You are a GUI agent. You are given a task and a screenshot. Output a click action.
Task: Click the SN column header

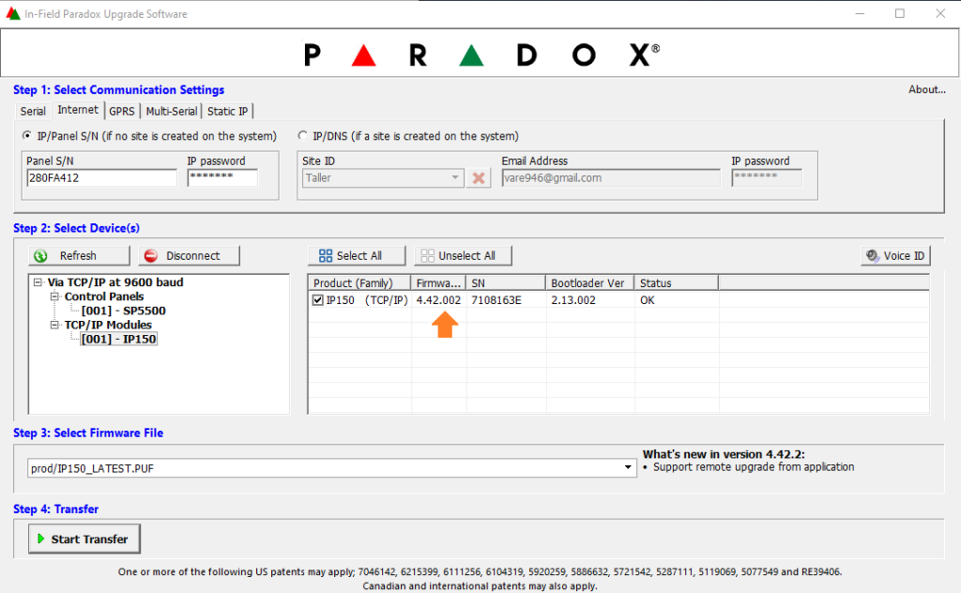pos(506,283)
